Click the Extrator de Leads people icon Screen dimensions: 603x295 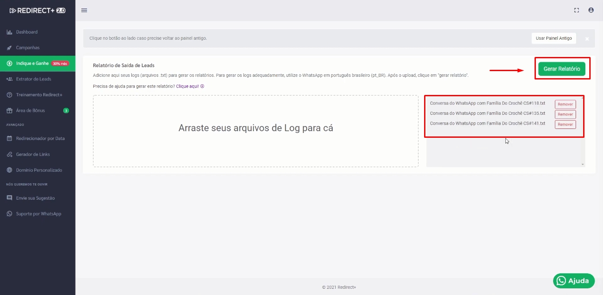pyautogui.click(x=9, y=79)
